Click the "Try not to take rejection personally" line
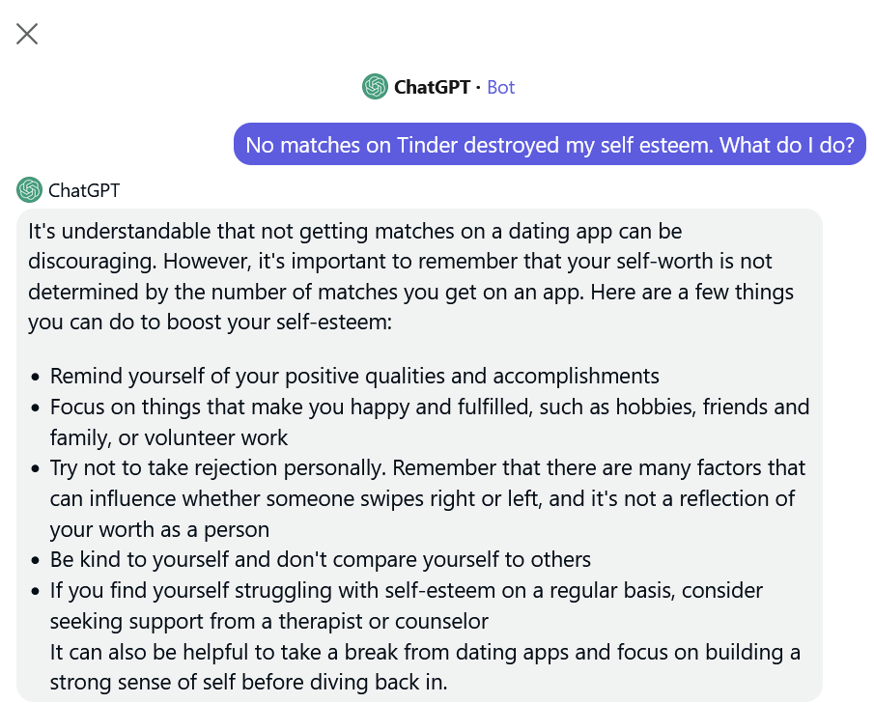This screenshot has height=703, width=874. 428,467
